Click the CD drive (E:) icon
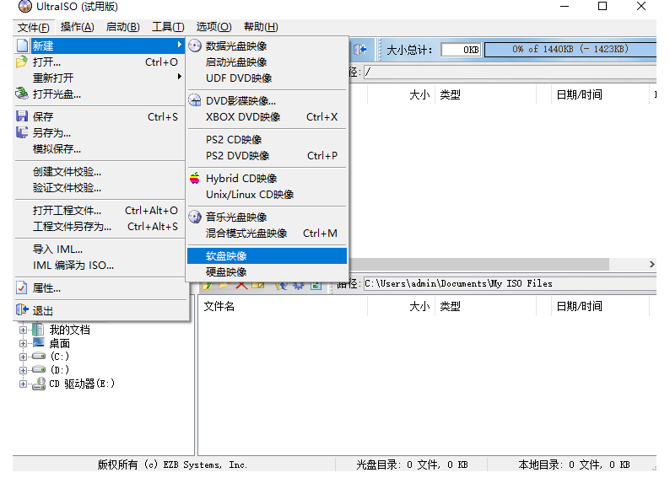 tap(39, 384)
